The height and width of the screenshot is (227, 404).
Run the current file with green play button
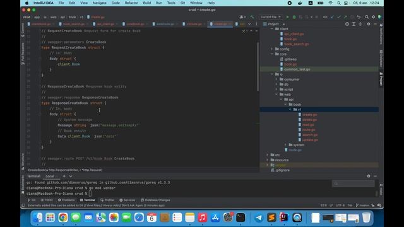point(288,17)
